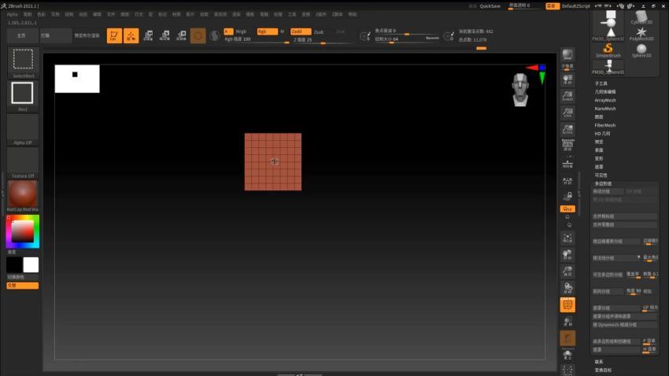Image resolution: width=669 pixels, height=376 pixels.
Task: Click the head camera orientation widget
Action: click(x=519, y=88)
